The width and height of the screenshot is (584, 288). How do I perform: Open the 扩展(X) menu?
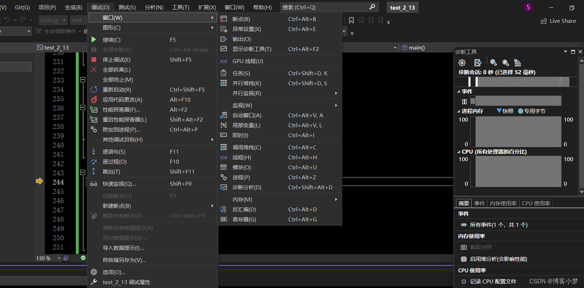[x=207, y=7]
